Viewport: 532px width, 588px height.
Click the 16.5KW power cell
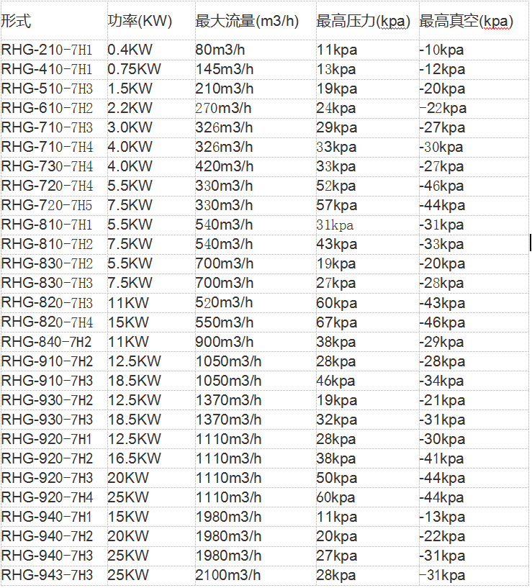135,458
